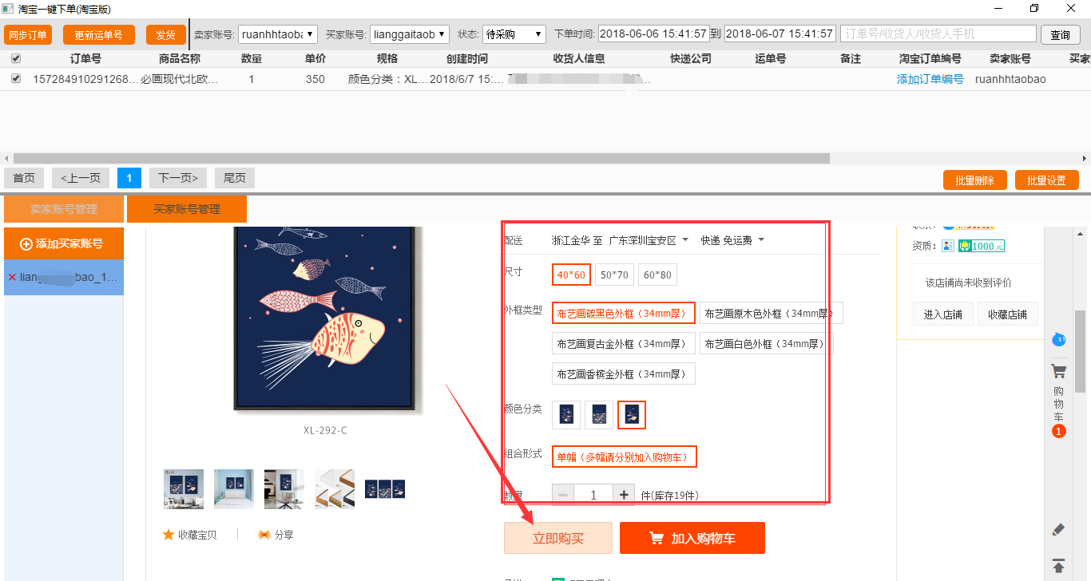Viewport: 1091px width, 581px height.
Task: Expand the delivery destination 广东深圳宝安区 dropdown
Action: point(648,240)
